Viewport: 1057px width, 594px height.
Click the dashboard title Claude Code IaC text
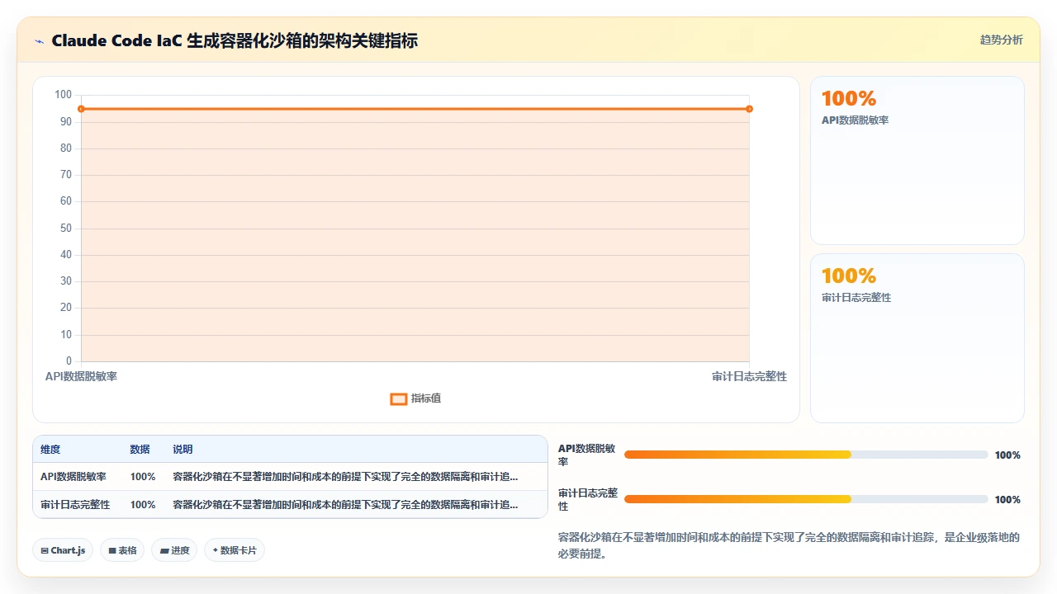235,40
